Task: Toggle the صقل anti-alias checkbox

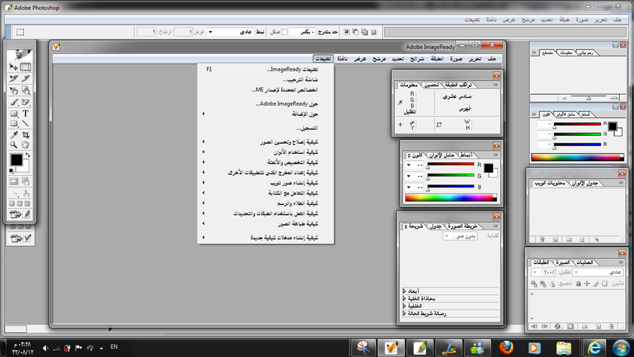Action: (x=284, y=32)
